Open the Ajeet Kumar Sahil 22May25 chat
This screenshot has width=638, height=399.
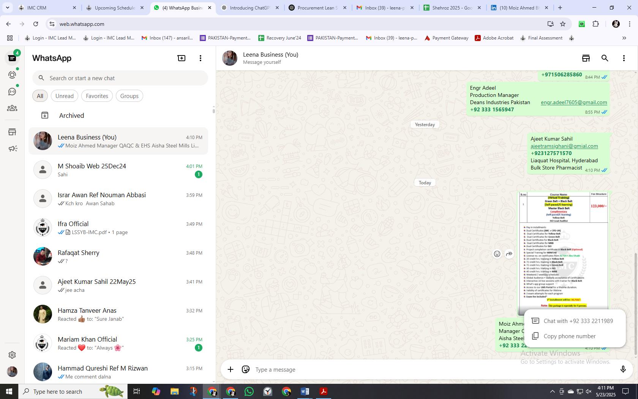pos(118,285)
